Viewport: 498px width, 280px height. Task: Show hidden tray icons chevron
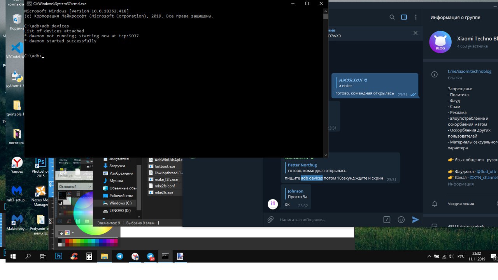[429, 257]
